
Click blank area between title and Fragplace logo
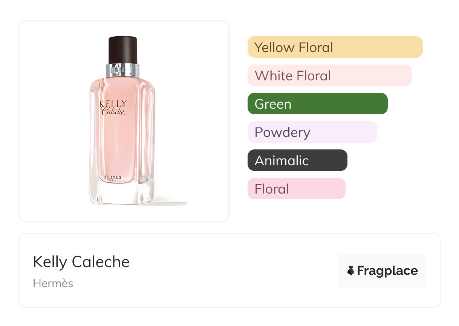pyautogui.click(x=234, y=271)
